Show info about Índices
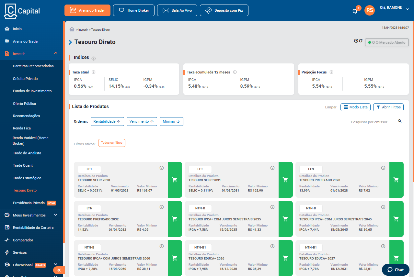The image size is (414, 277). (94, 59)
